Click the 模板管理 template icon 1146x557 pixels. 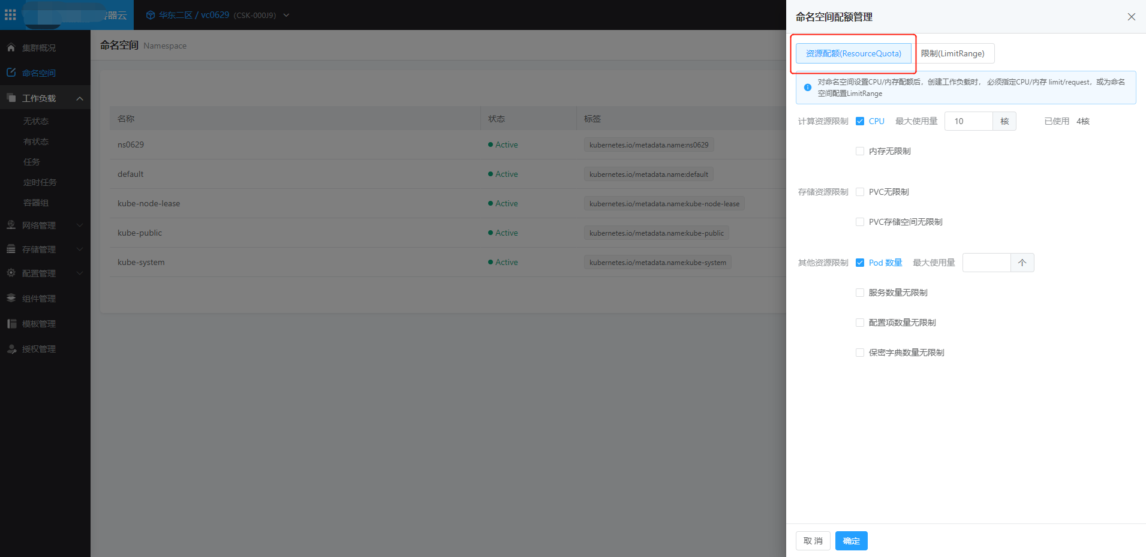[x=11, y=323]
